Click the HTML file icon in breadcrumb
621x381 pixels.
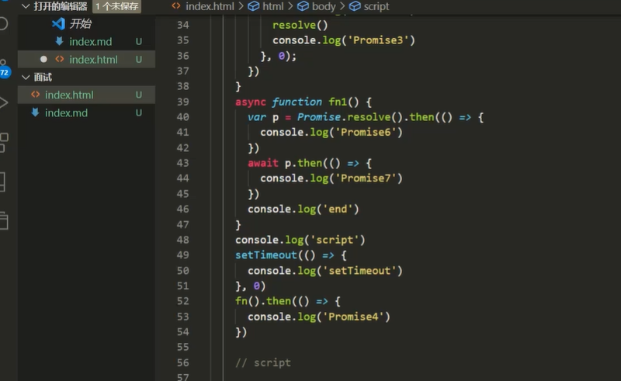click(x=176, y=6)
